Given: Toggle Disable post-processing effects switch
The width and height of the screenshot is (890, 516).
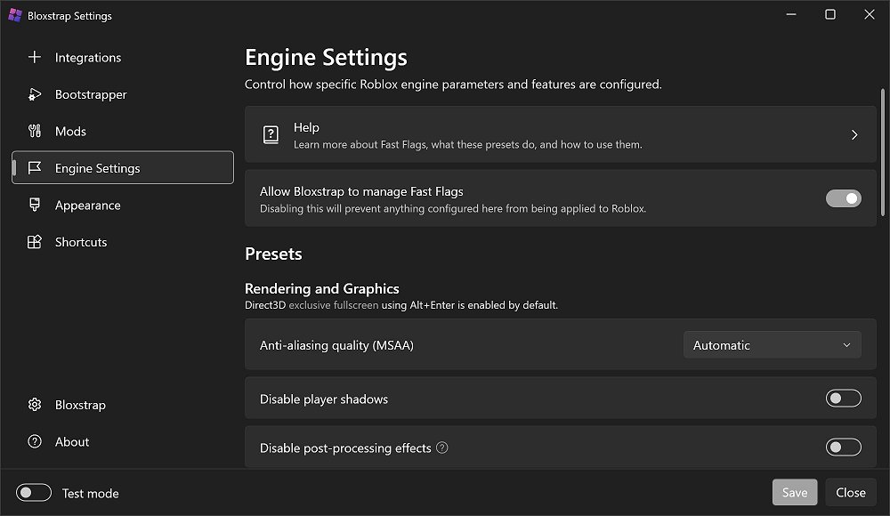Looking at the screenshot, I should [x=843, y=447].
